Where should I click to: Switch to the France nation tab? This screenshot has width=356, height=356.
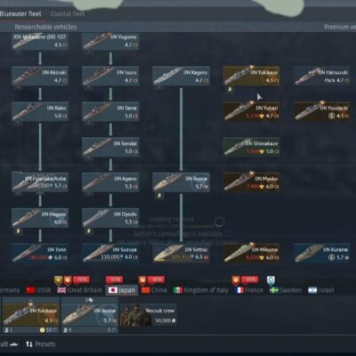click(248, 290)
